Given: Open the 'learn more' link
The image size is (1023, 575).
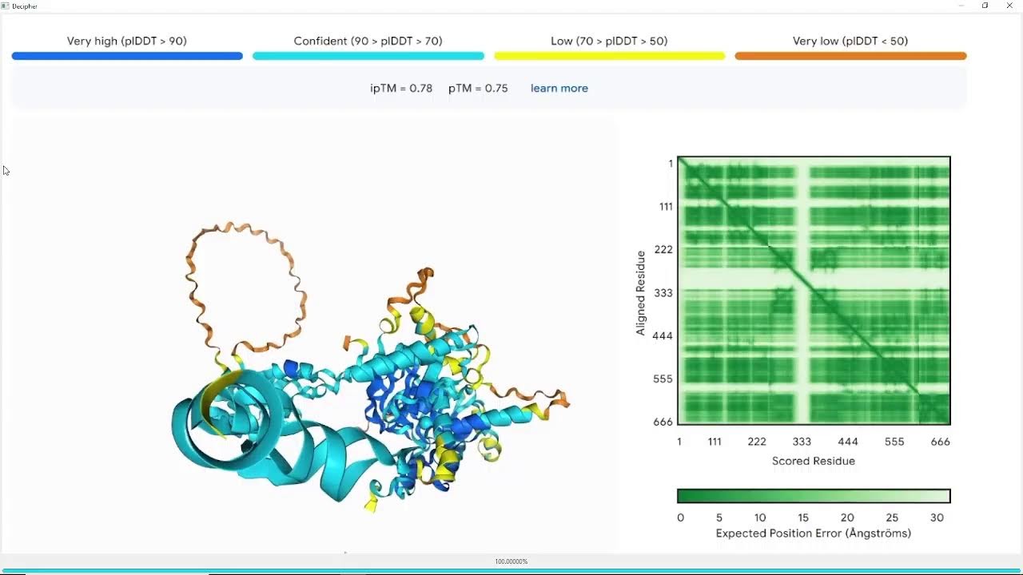Looking at the screenshot, I should (559, 88).
